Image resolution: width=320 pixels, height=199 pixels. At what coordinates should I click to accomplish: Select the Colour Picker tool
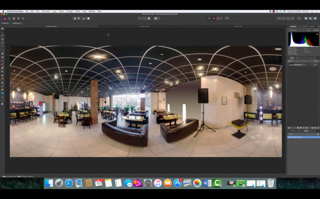pyautogui.click(x=2, y=36)
